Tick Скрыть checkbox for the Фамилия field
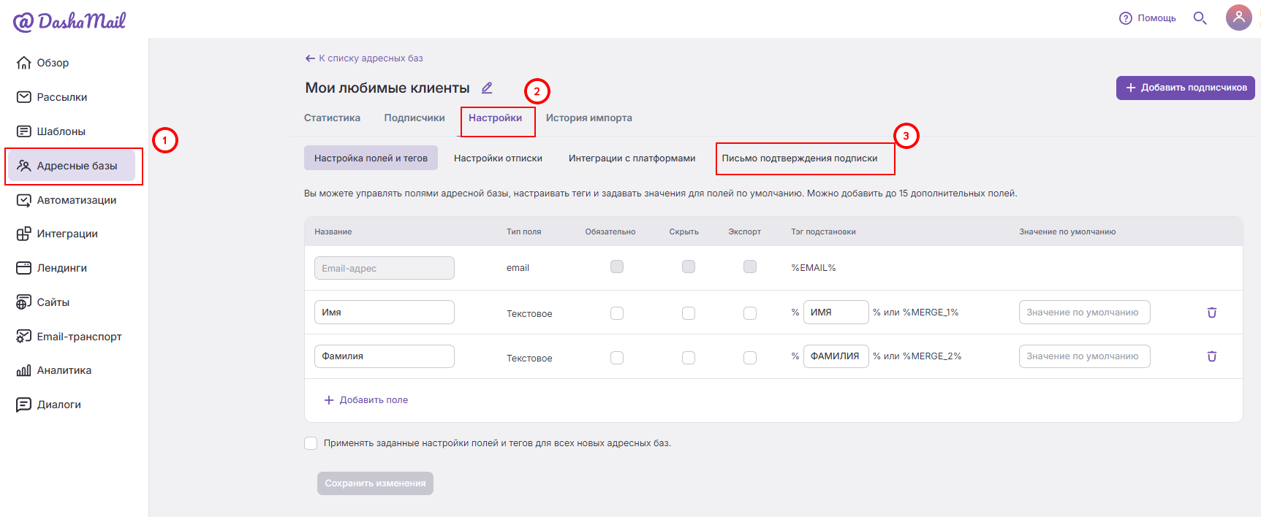This screenshot has width=1261, height=517. (689, 358)
